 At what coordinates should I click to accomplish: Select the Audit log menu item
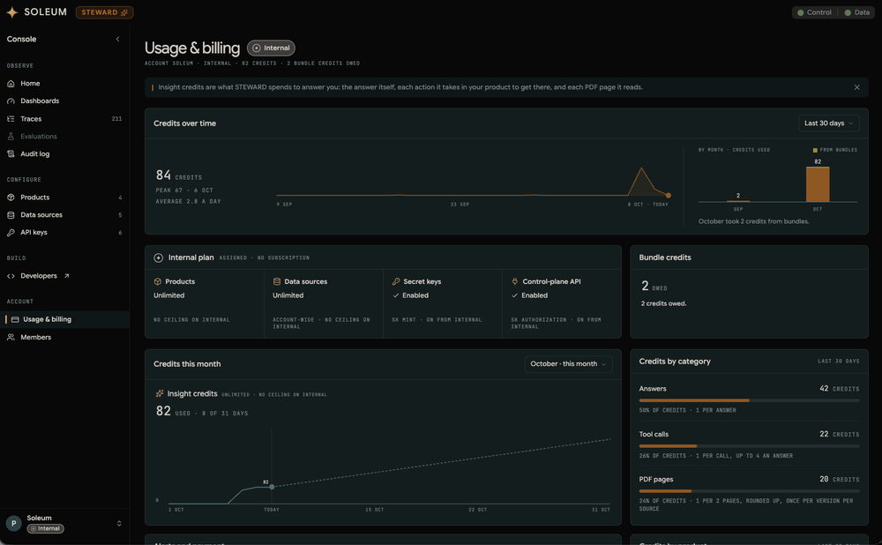[64, 153]
